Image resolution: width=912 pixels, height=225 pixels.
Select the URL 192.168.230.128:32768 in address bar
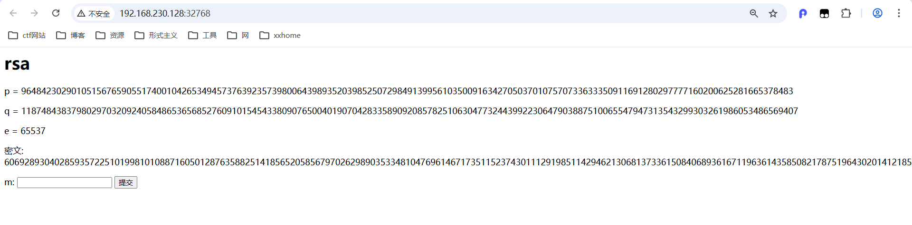(165, 13)
